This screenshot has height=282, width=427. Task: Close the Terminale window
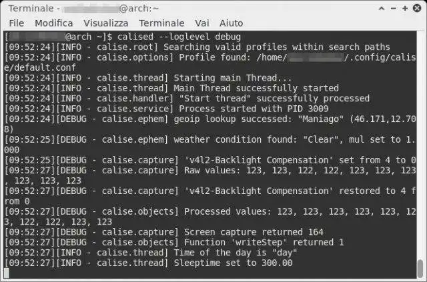[418, 8]
